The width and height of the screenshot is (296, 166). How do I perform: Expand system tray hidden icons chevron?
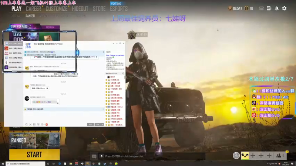click(x=268, y=164)
